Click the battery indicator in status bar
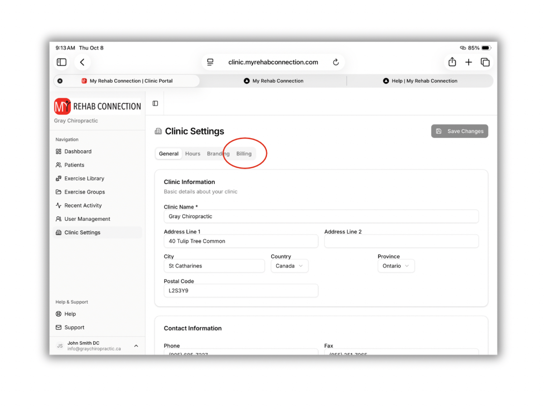Viewport: 545px width, 409px height. tap(486, 48)
